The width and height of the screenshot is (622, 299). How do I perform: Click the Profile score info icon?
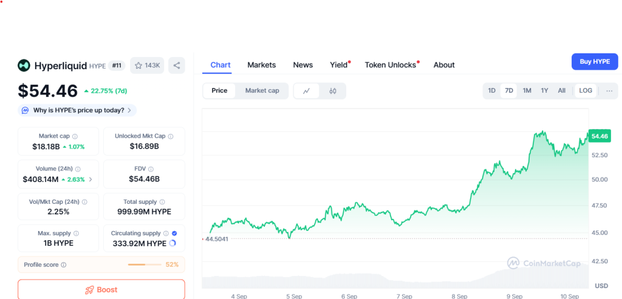point(64,265)
